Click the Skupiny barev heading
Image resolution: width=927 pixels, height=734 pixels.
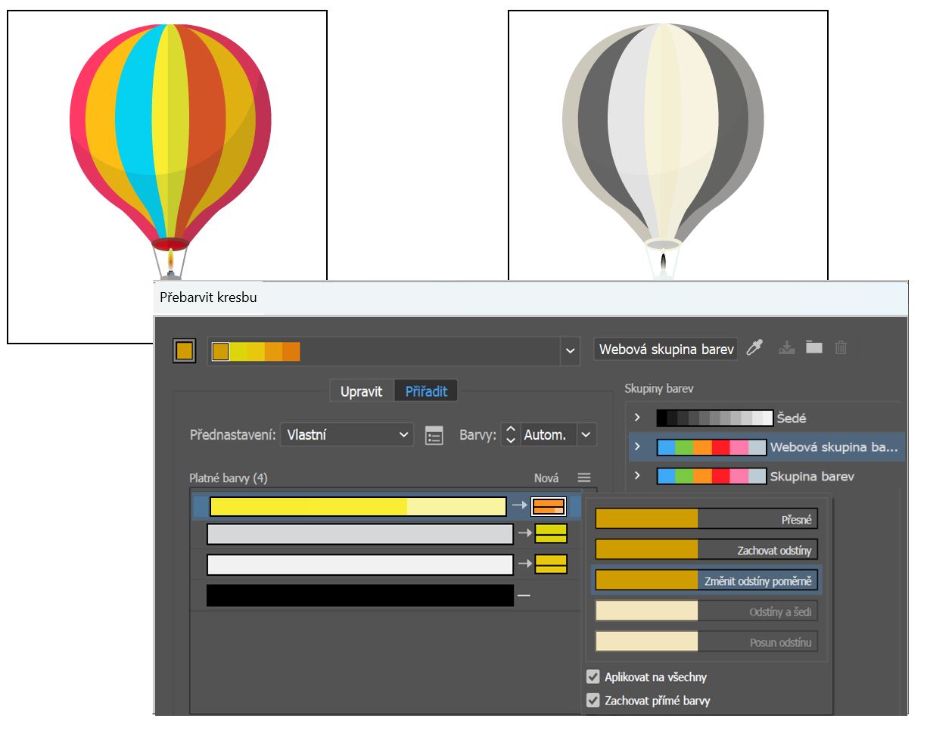click(x=659, y=388)
